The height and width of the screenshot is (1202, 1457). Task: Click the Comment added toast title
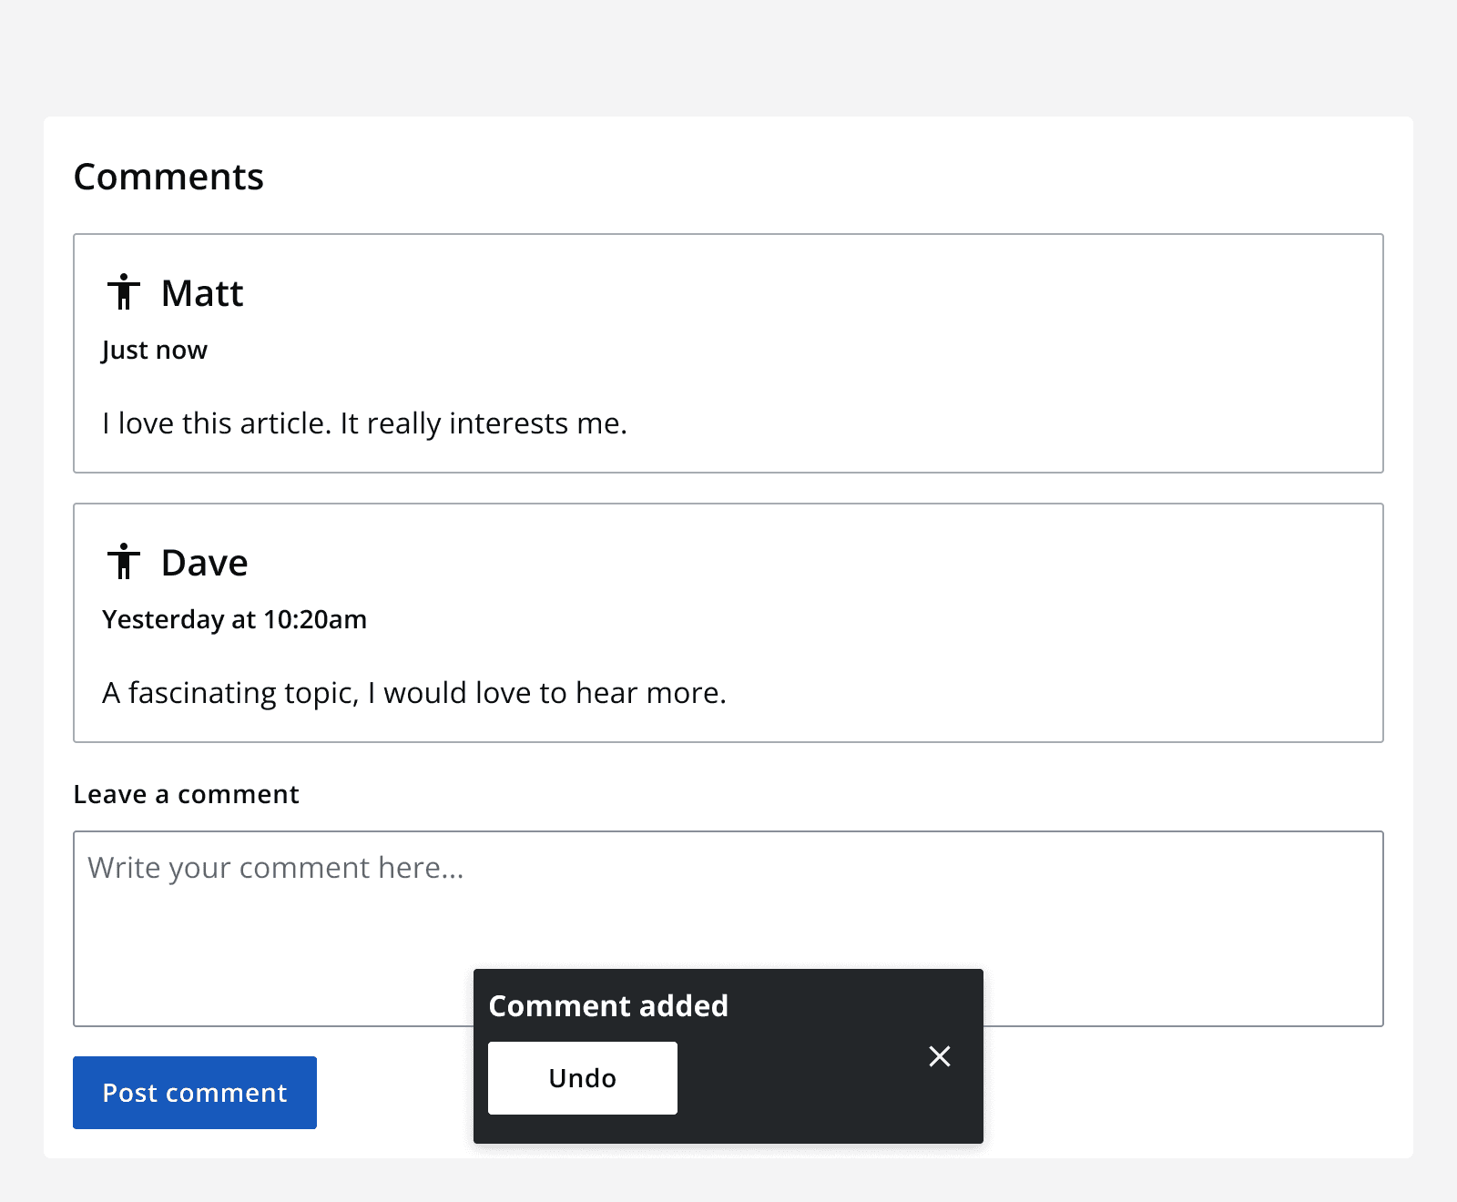(x=609, y=1005)
